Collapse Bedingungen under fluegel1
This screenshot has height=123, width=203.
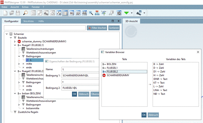(19, 56)
